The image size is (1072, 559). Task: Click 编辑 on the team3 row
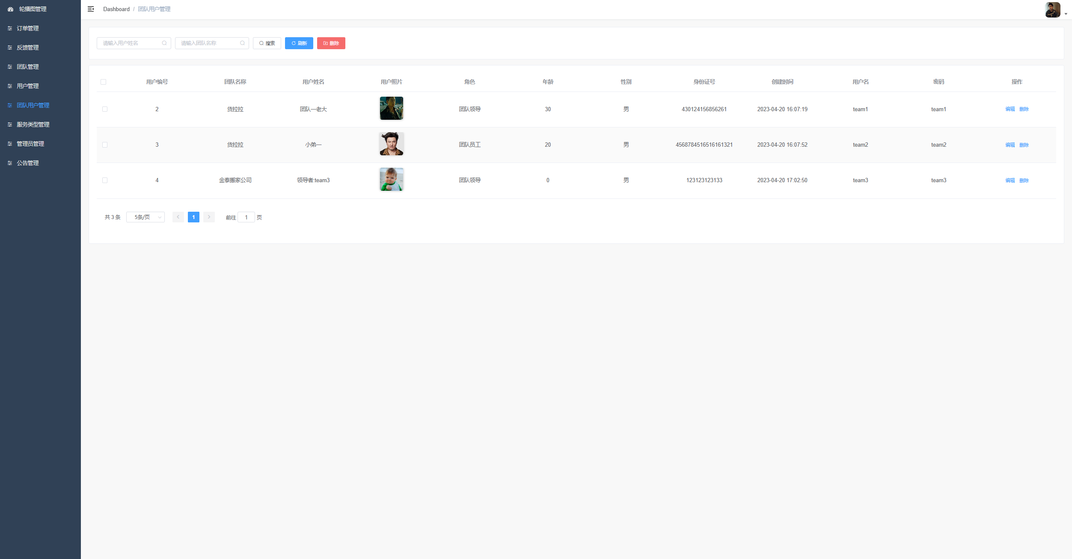coord(1010,180)
